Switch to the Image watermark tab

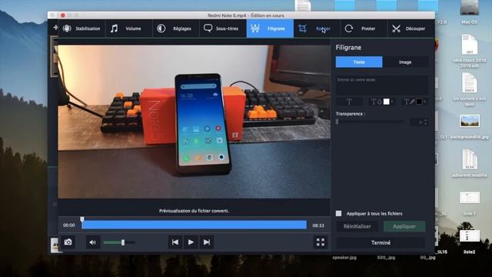click(x=405, y=62)
